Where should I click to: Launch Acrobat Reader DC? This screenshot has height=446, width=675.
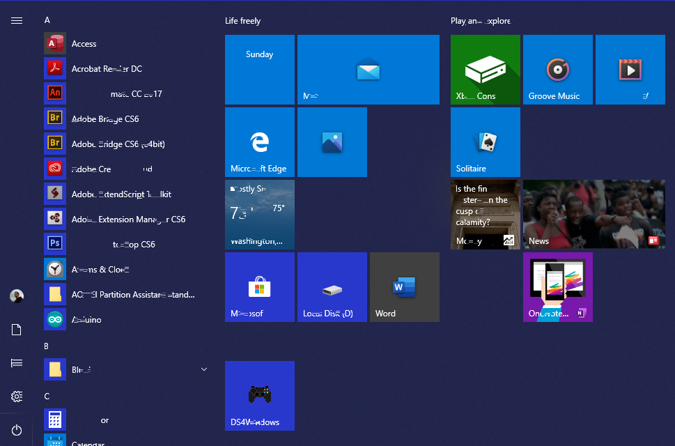point(125,68)
